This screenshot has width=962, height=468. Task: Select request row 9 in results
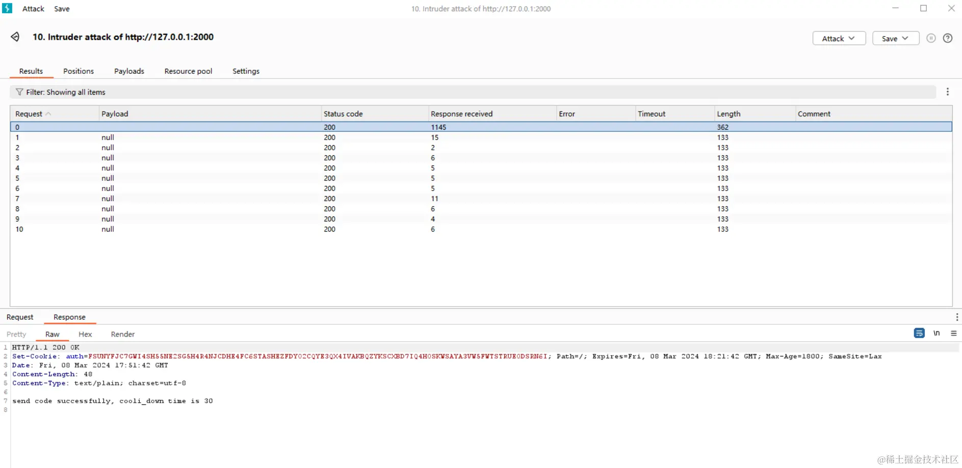[x=481, y=218]
